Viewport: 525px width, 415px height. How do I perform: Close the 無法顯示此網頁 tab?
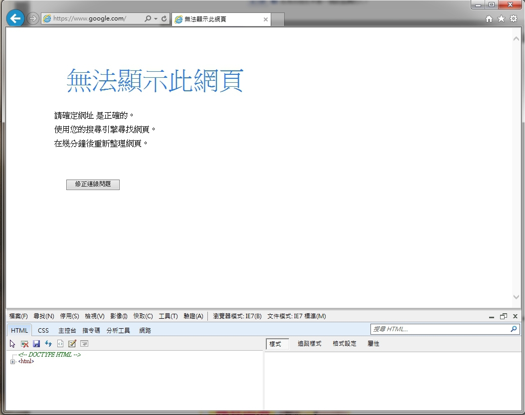click(266, 19)
